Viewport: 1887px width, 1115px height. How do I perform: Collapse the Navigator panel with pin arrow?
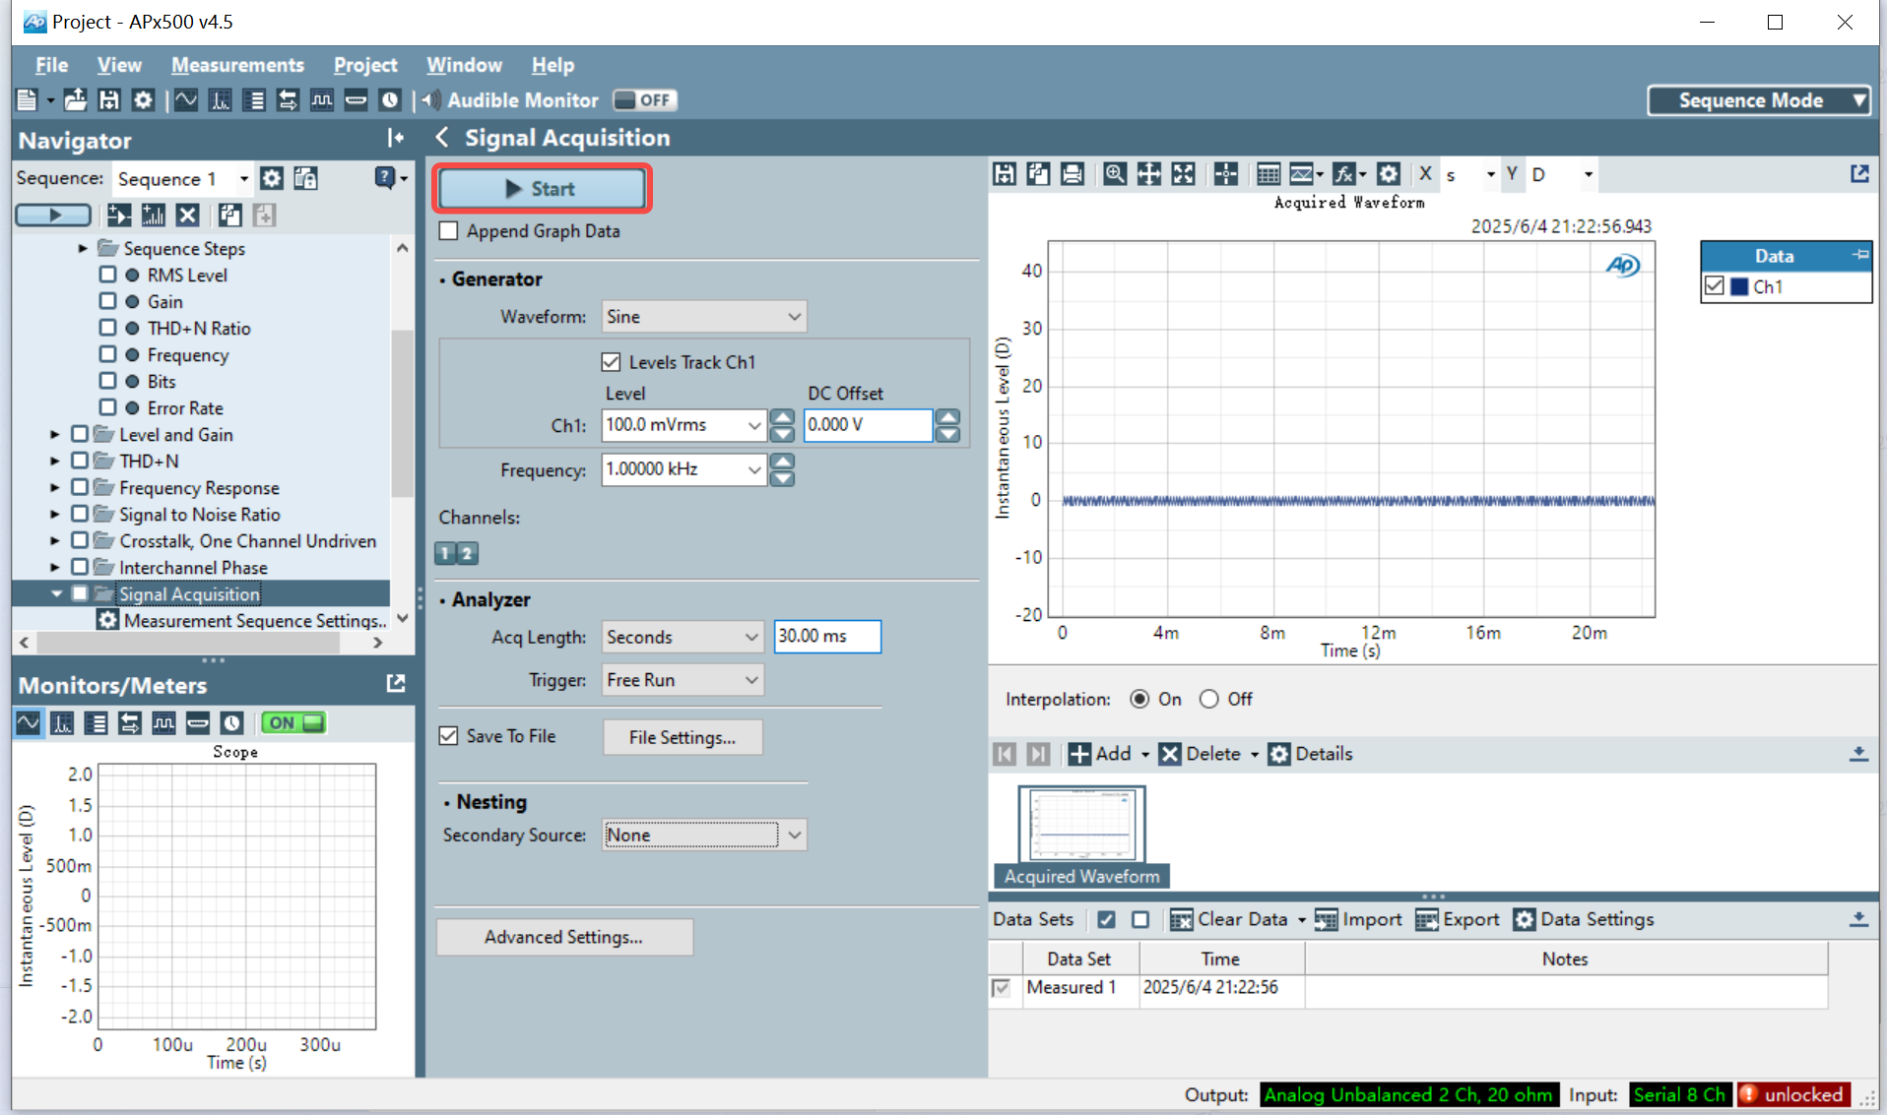pos(396,138)
